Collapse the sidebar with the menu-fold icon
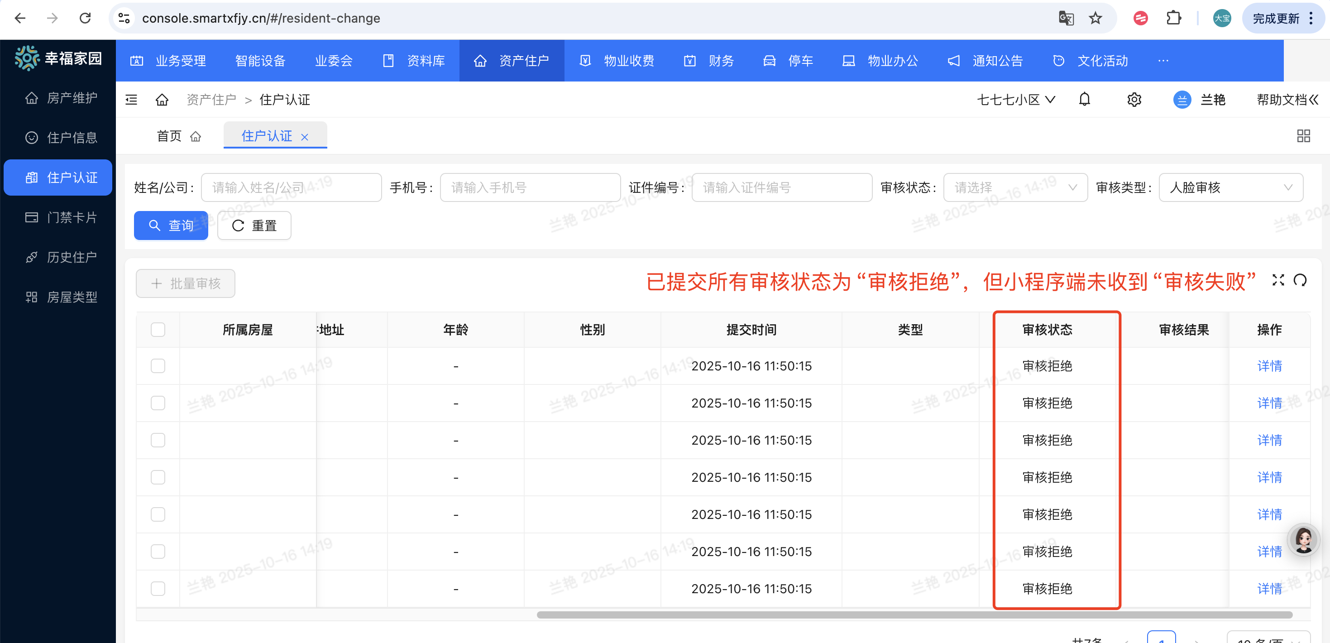The image size is (1330, 643). 132,100
